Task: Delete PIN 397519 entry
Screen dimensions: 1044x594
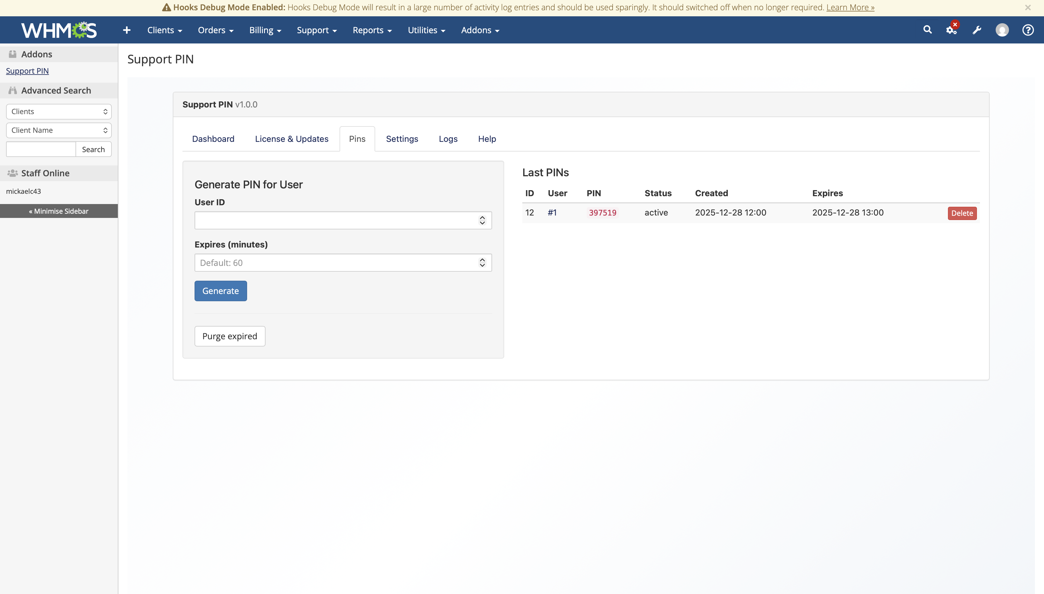Action: (962, 213)
